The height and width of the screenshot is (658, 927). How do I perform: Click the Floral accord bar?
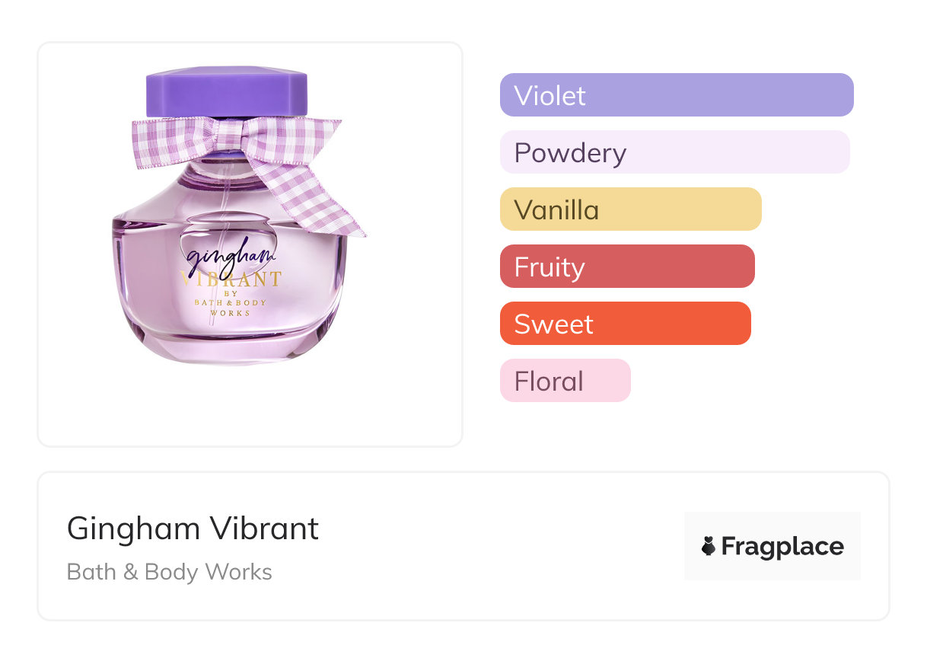pyautogui.click(x=565, y=381)
